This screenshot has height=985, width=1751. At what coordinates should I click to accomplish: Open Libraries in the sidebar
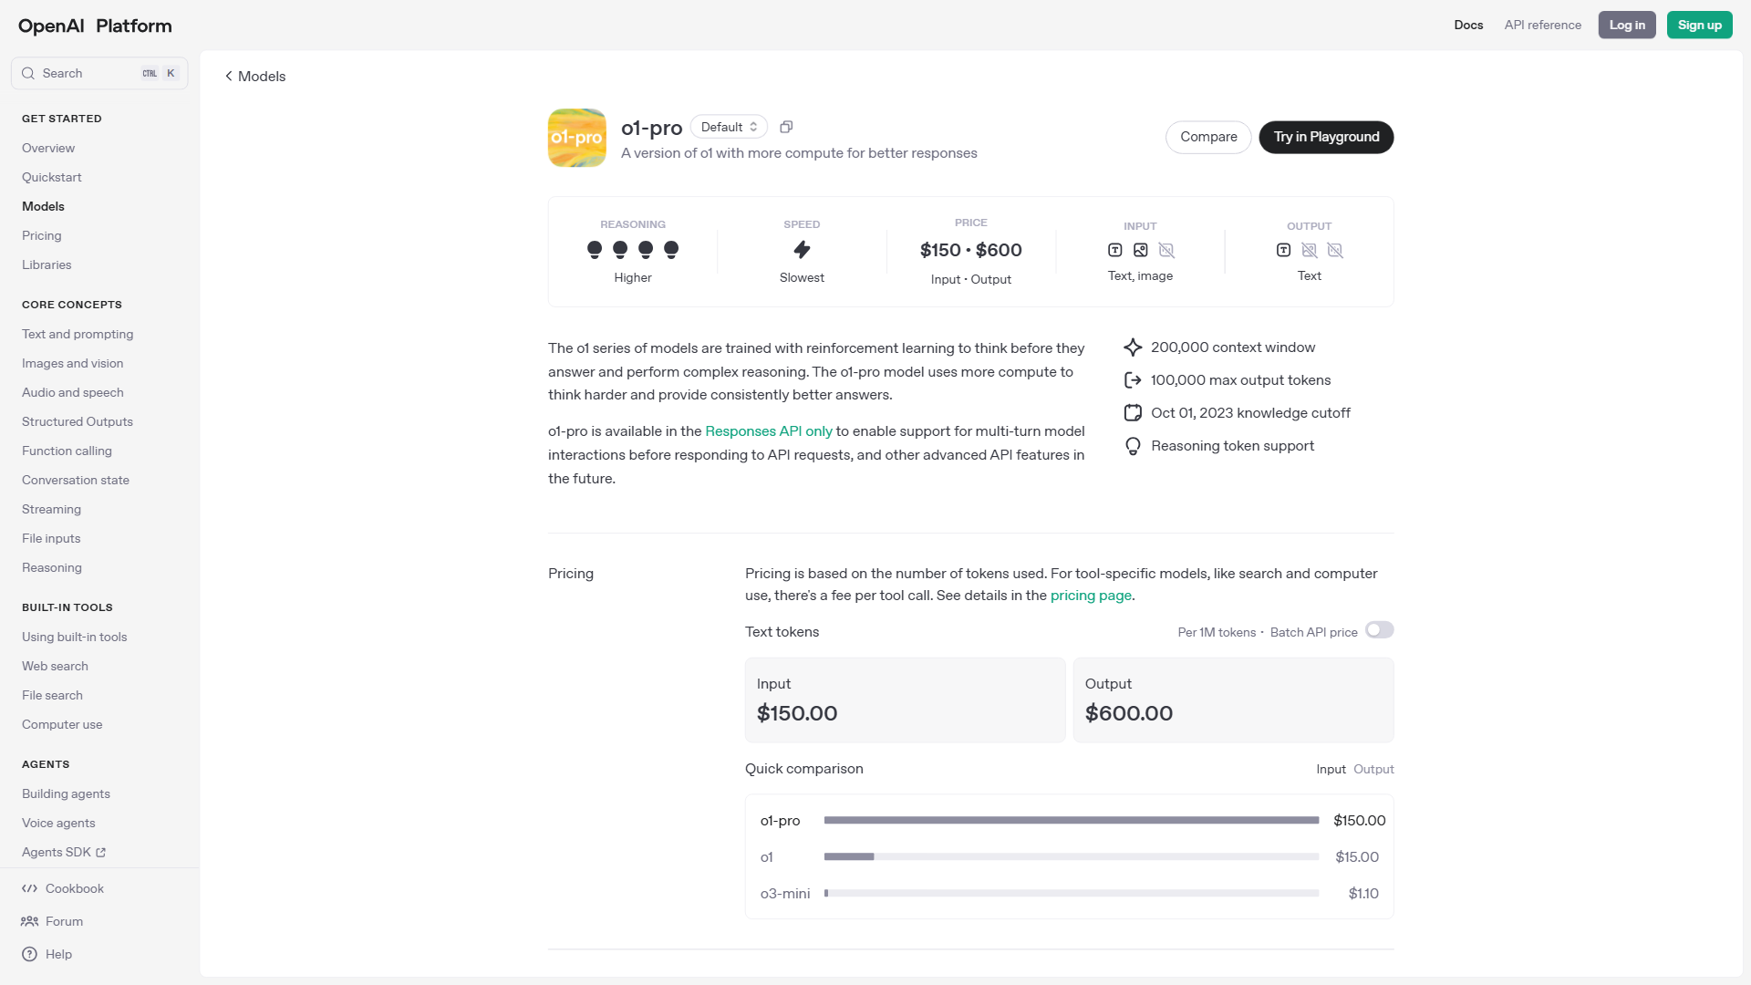pyautogui.click(x=47, y=264)
